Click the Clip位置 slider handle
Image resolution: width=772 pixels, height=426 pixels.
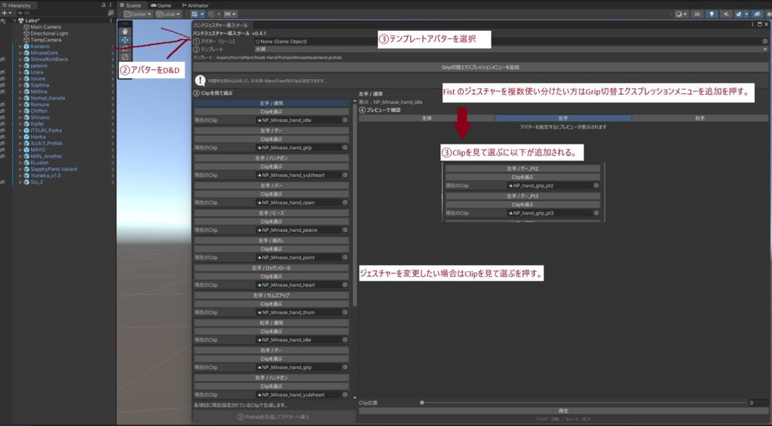pyautogui.click(x=422, y=403)
